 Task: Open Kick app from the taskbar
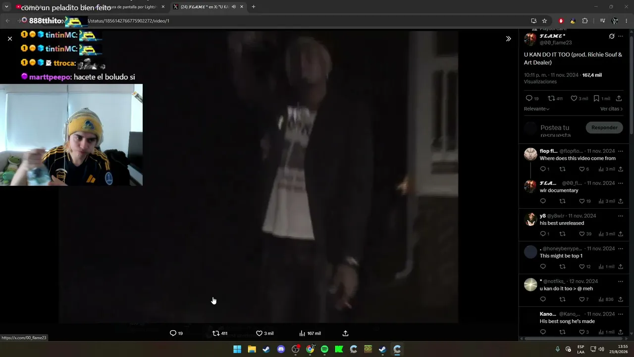339,349
